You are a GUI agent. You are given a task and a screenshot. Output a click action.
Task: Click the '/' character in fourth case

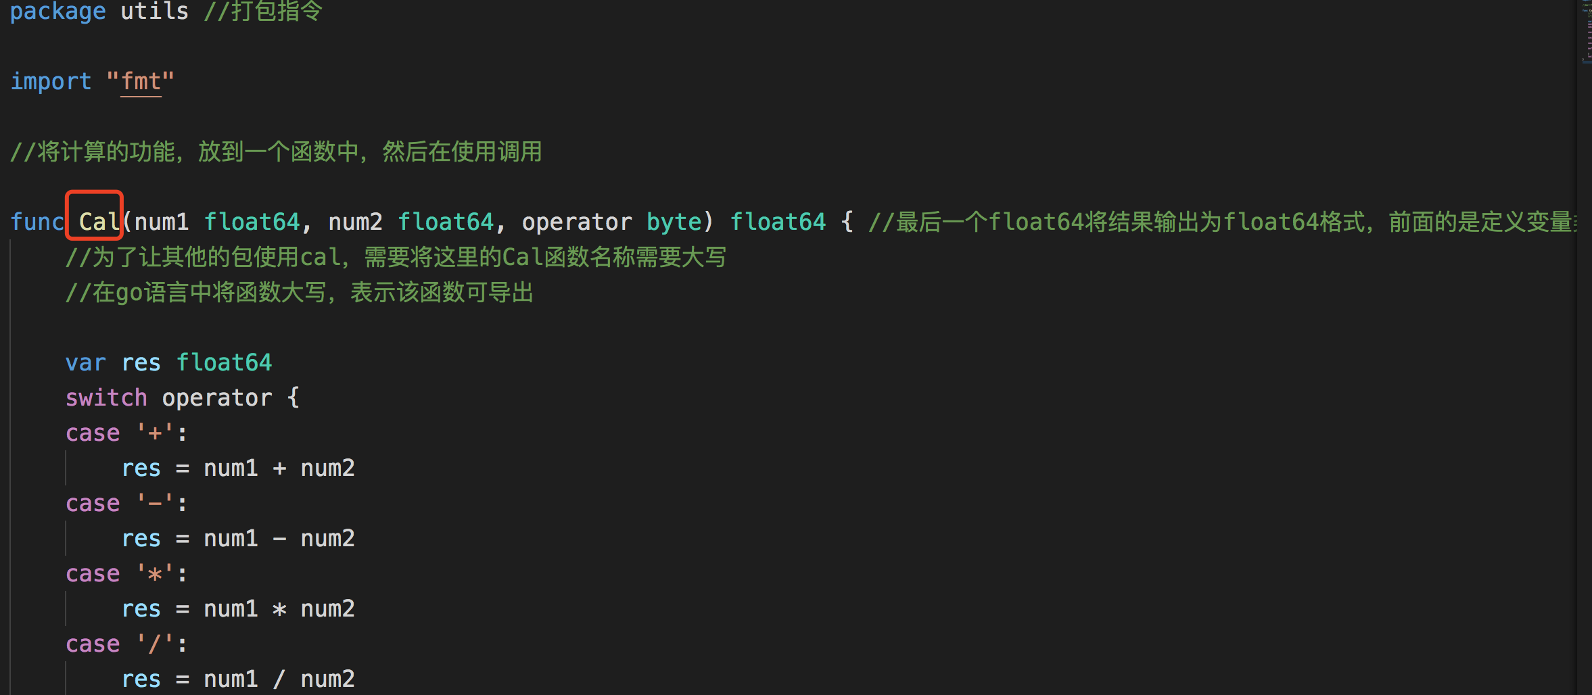[155, 644]
